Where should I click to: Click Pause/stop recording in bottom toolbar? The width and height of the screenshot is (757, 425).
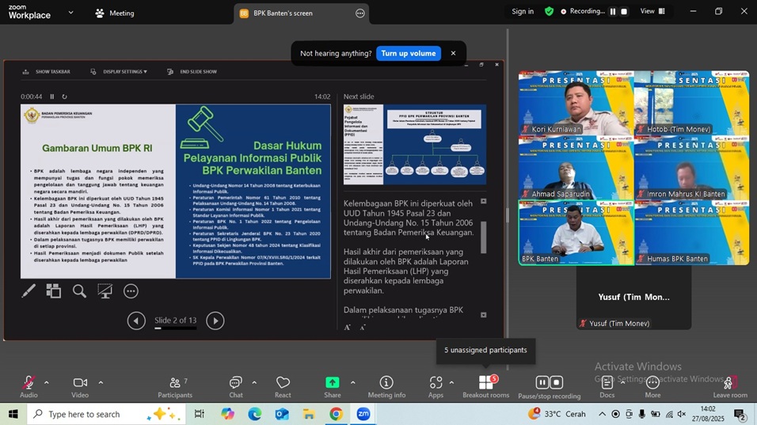pos(550,388)
